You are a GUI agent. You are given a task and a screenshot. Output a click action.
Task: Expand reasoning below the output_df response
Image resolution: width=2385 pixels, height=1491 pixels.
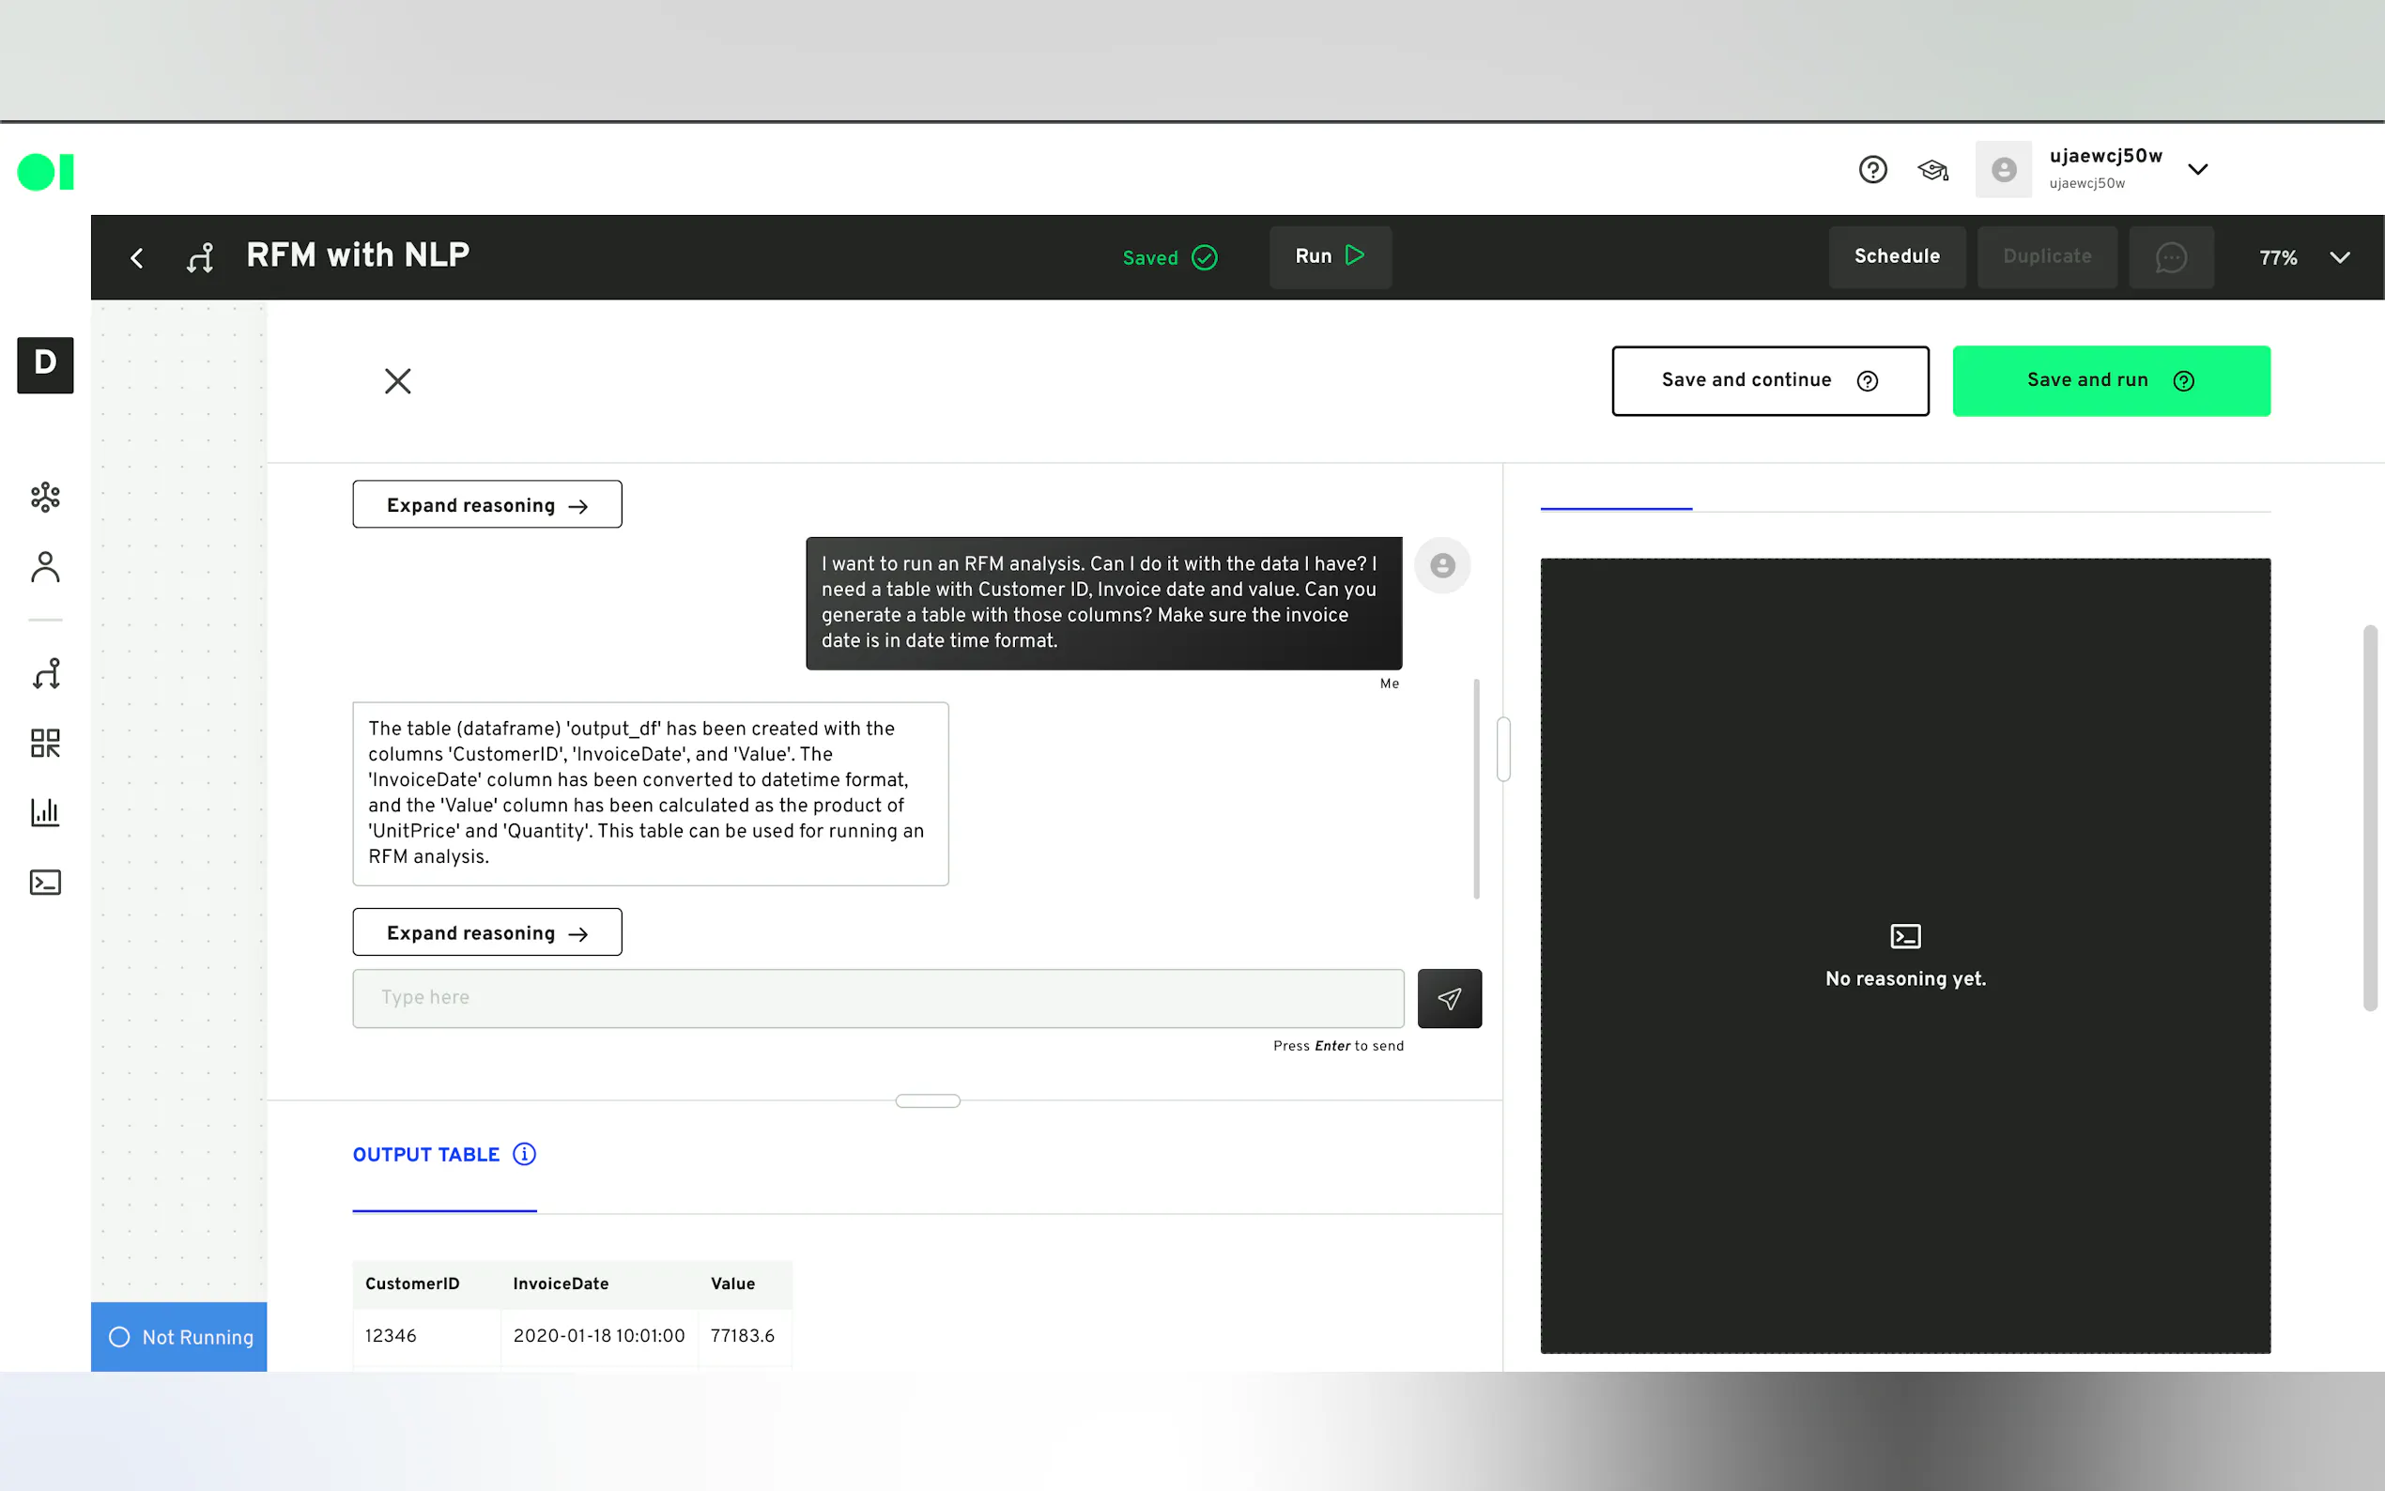[x=487, y=933]
